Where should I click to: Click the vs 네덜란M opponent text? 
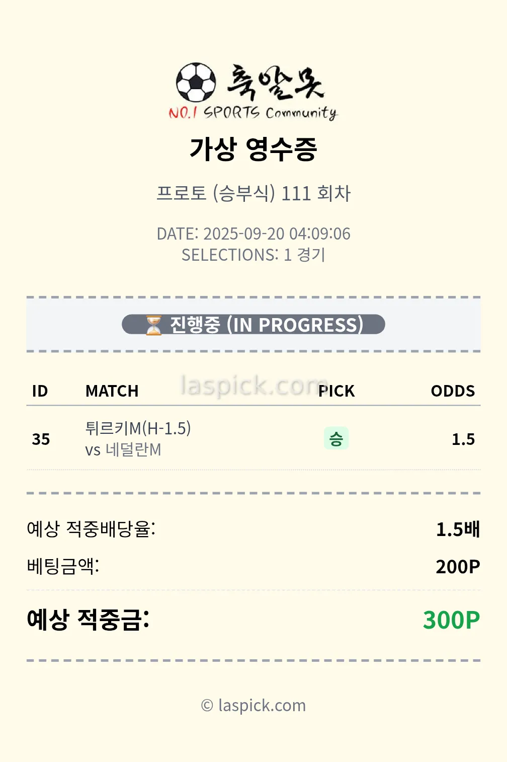point(123,450)
